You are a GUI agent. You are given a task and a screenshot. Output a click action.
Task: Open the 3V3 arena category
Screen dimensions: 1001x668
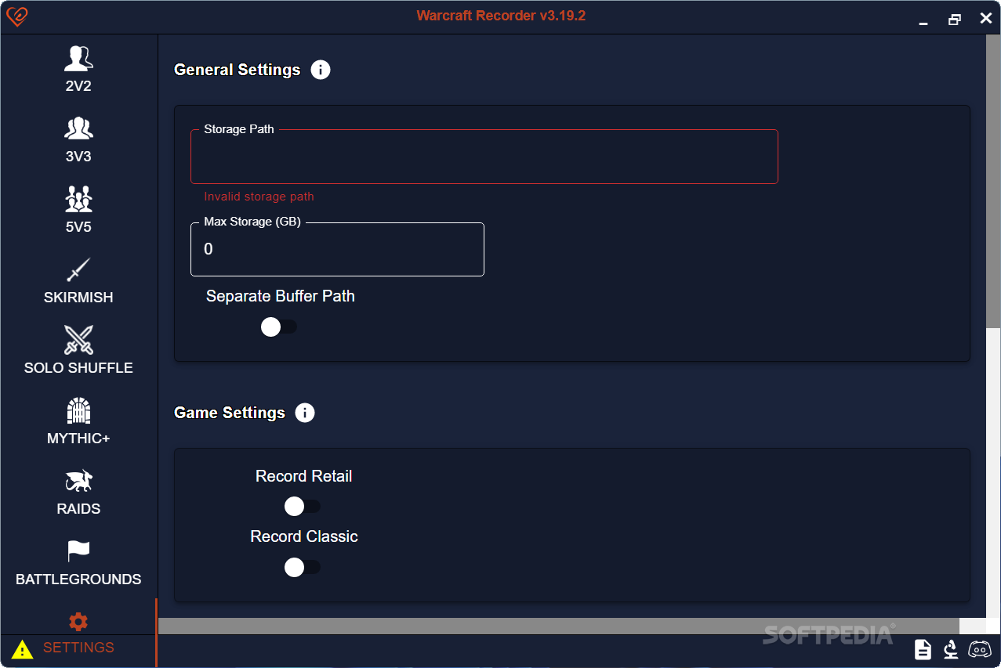(78, 140)
